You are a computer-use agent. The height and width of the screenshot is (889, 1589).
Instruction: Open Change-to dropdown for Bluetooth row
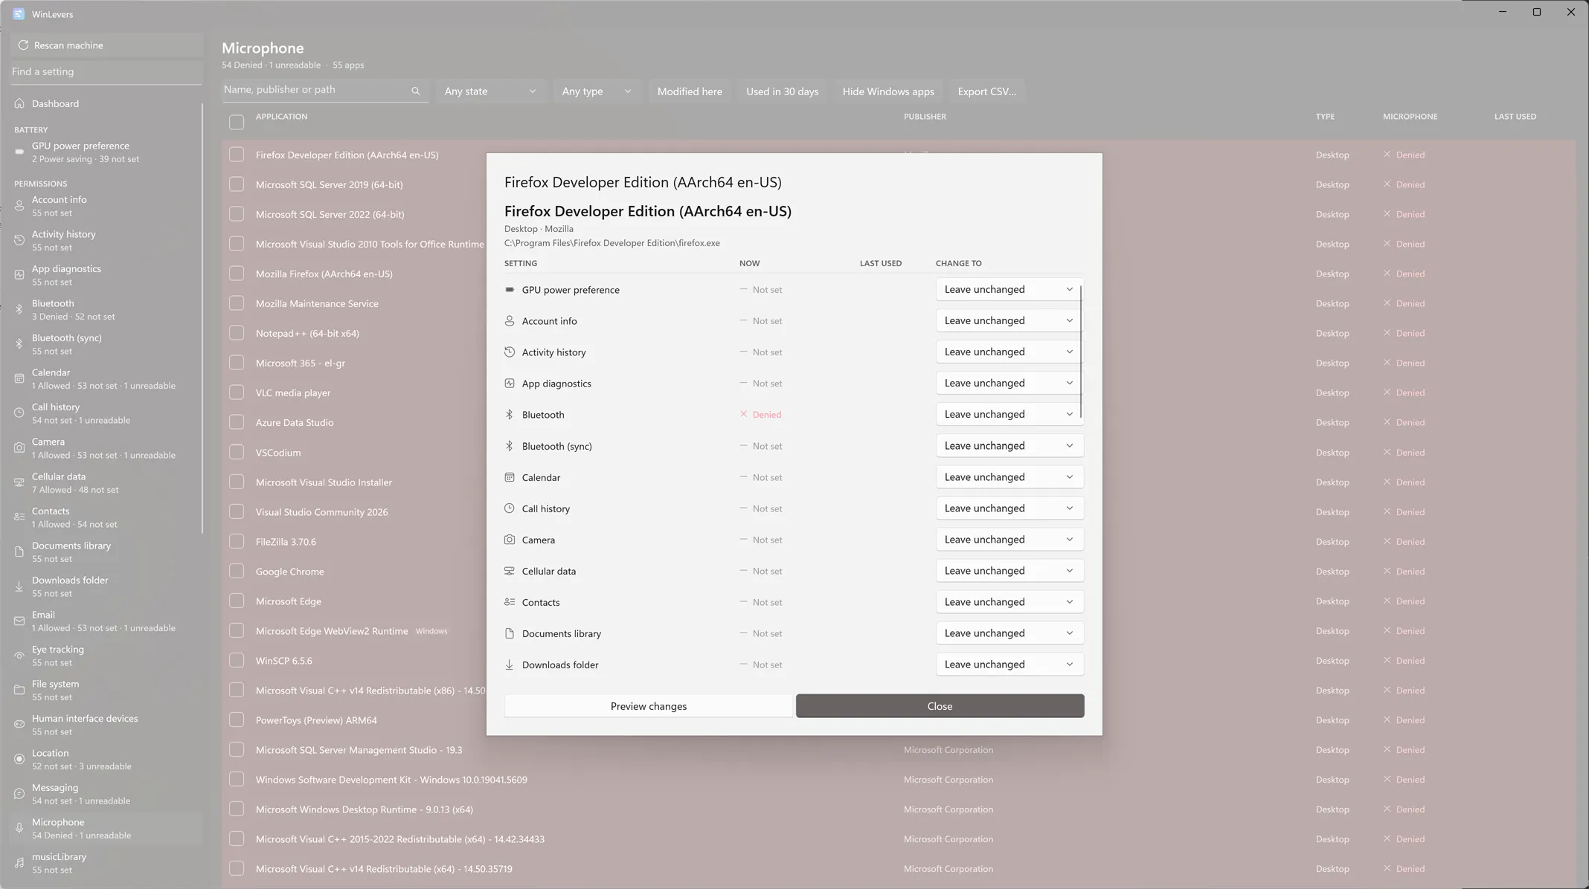[1009, 414]
